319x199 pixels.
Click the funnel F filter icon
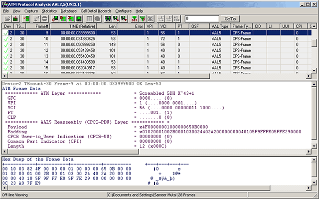tap(142, 19)
